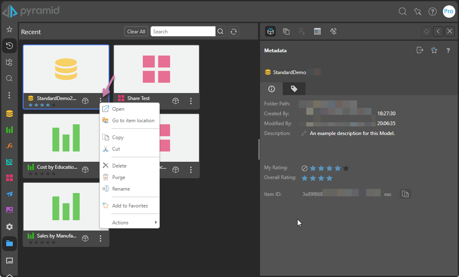Viewport: 459px width, 277px height.
Task: Click the Search input field
Action: [x=182, y=32]
